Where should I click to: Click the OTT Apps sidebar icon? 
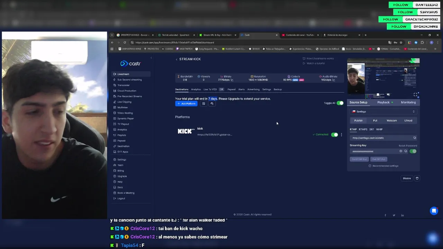115,151
